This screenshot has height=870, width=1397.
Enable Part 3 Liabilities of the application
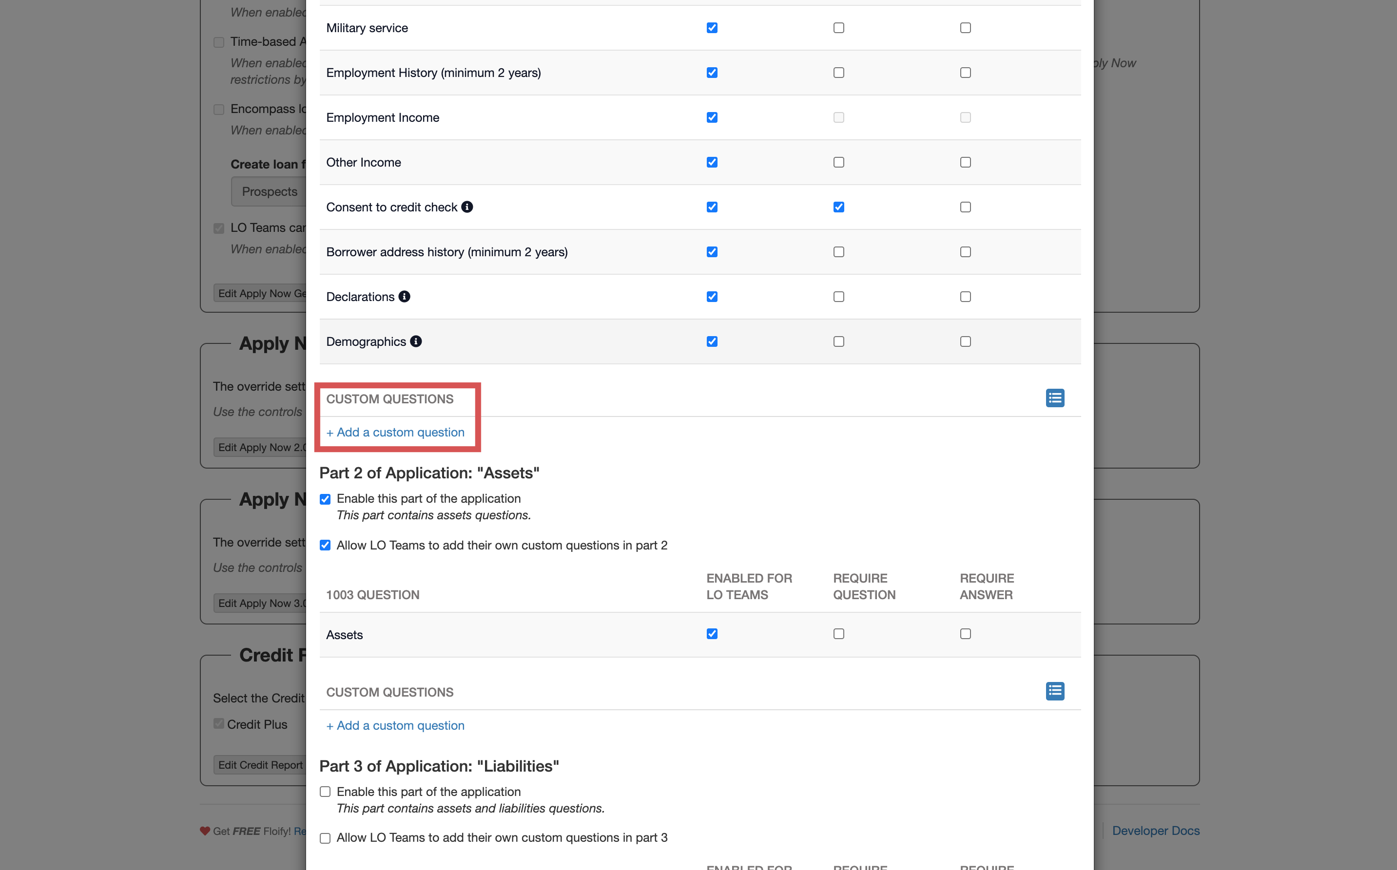pos(325,792)
